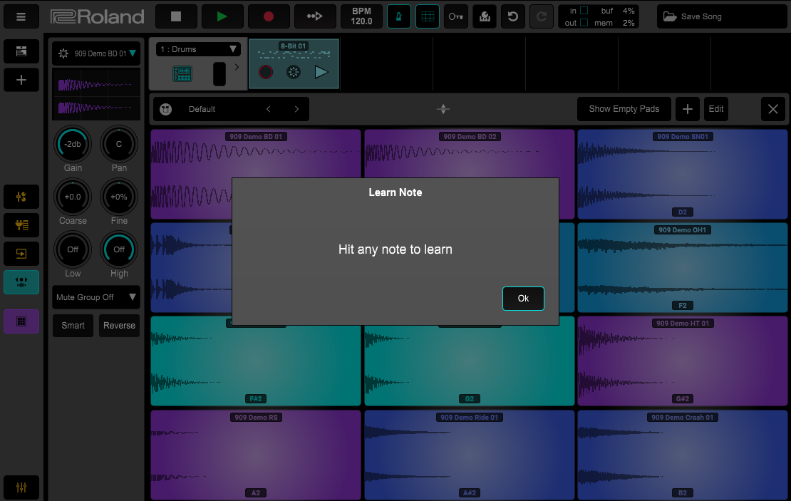Adjust the Coarse tuning knob
The image size is (791, 501).
point(73,197)
